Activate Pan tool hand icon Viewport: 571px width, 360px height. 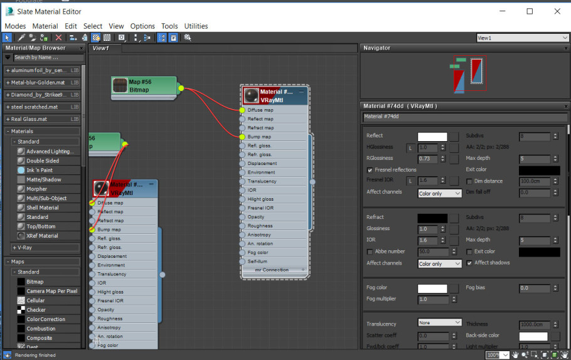[x=515, y=355]
